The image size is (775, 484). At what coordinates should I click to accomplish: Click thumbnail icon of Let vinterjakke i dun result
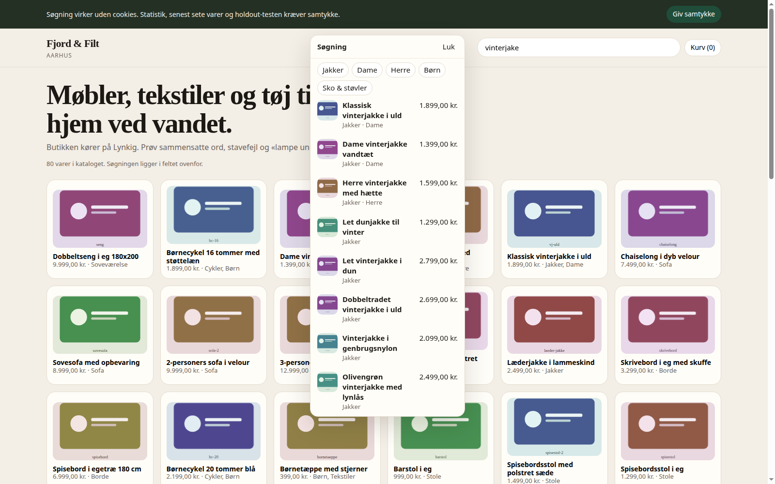pos(327,266)
